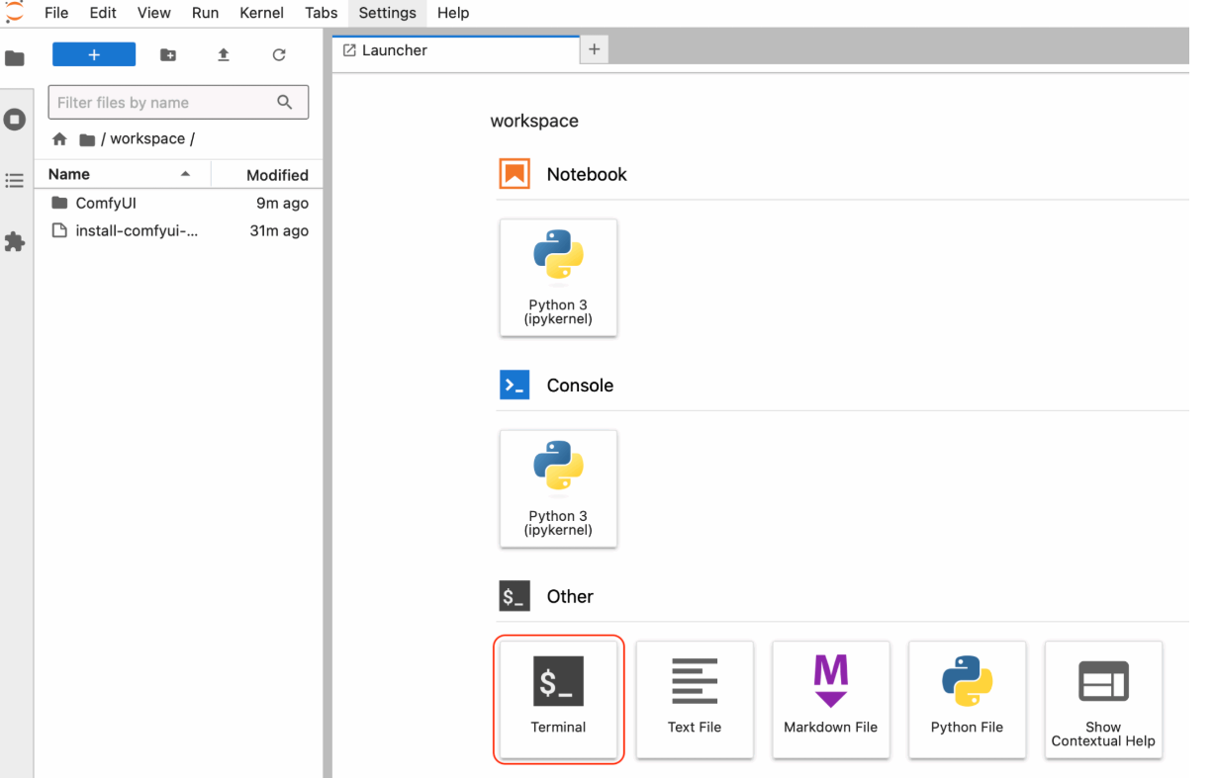Refresh the file browser list
This screenshot has height=778, width=1217.
click(279, 55)
